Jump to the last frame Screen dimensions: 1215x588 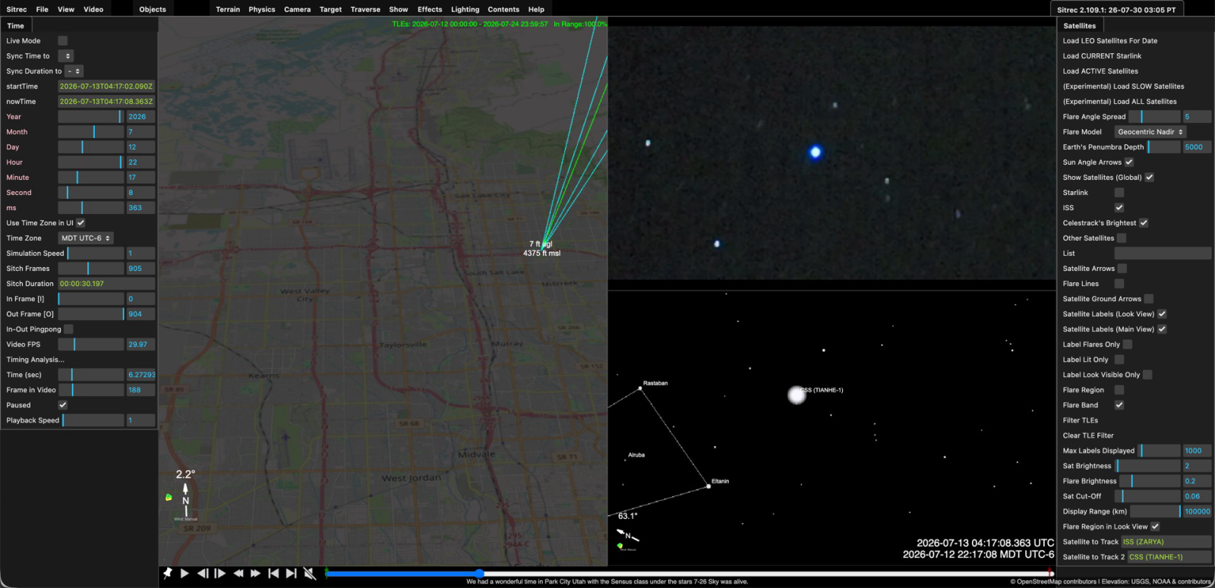pos(291,574)
